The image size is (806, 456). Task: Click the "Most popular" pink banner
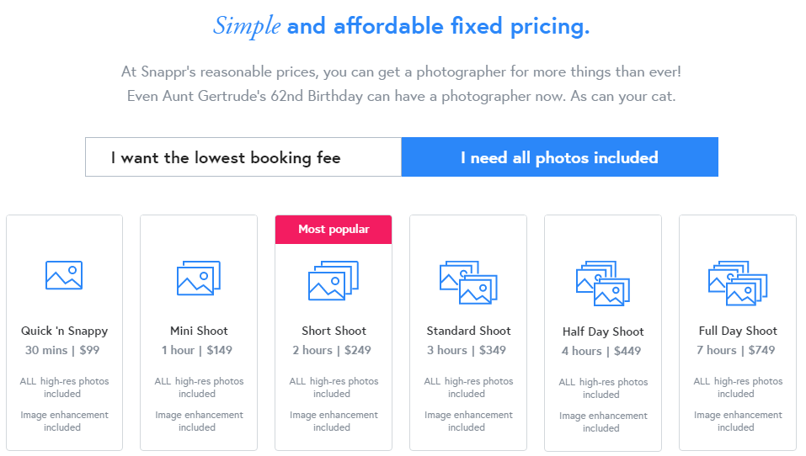(334, 230)
